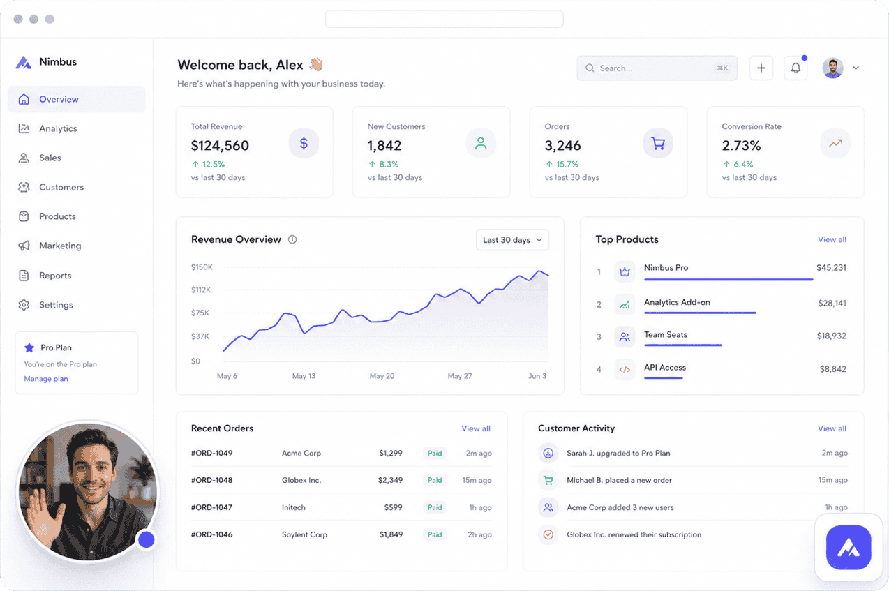Click the Paid badge for Acme Corp
This screenshot has width=889, height=591.
tap(435, 453)
